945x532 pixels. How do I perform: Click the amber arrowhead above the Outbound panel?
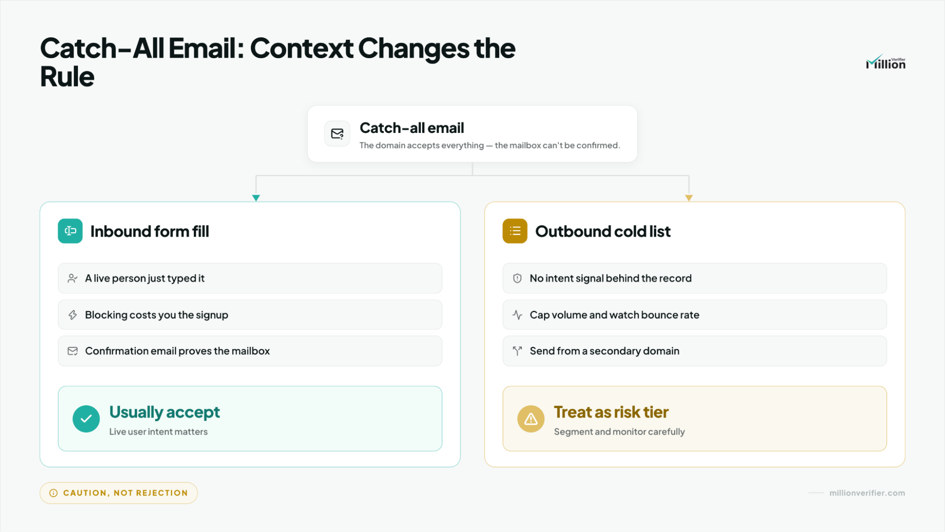[689, 198]
